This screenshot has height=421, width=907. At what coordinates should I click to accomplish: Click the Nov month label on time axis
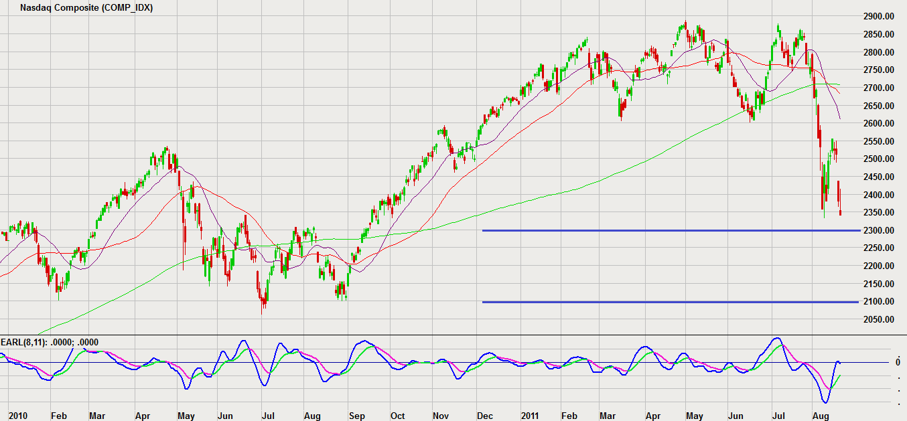coord(440,416)
